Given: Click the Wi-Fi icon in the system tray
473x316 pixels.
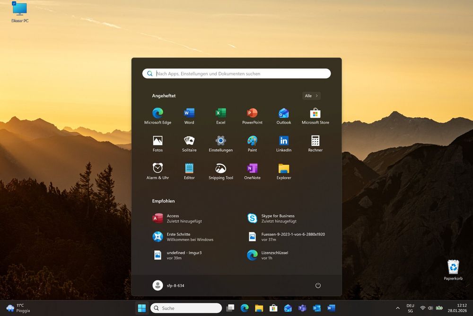Looking at the screenshot, I should 422,307.
